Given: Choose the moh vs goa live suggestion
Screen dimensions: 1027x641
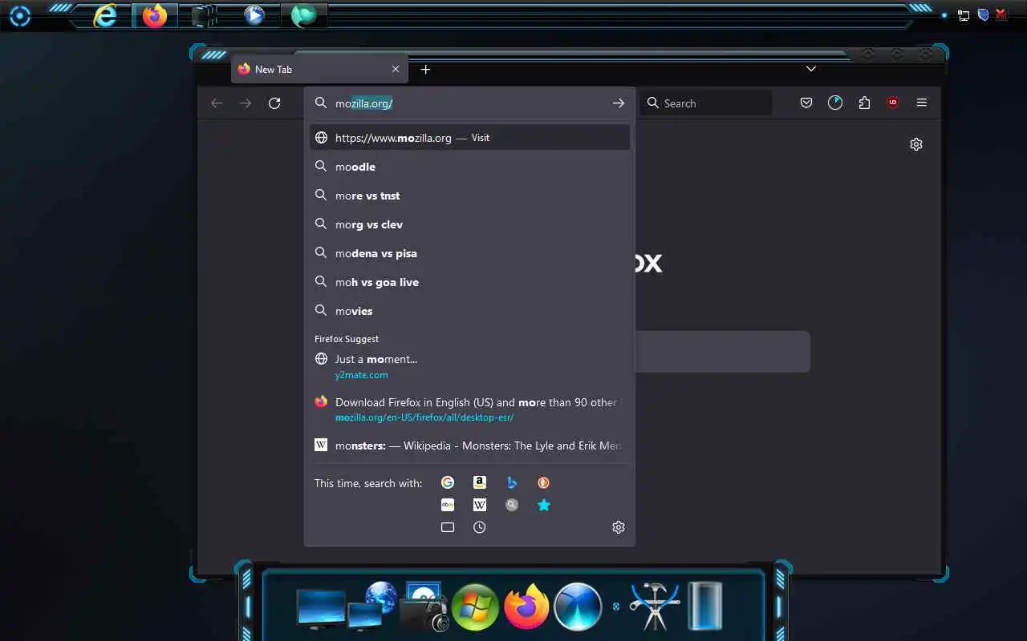Looking at the screenshot, I should (x=469, y=282).
